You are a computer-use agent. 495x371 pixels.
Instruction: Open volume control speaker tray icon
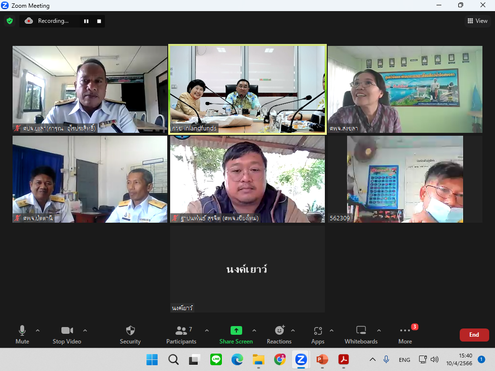tap(435, 359)
